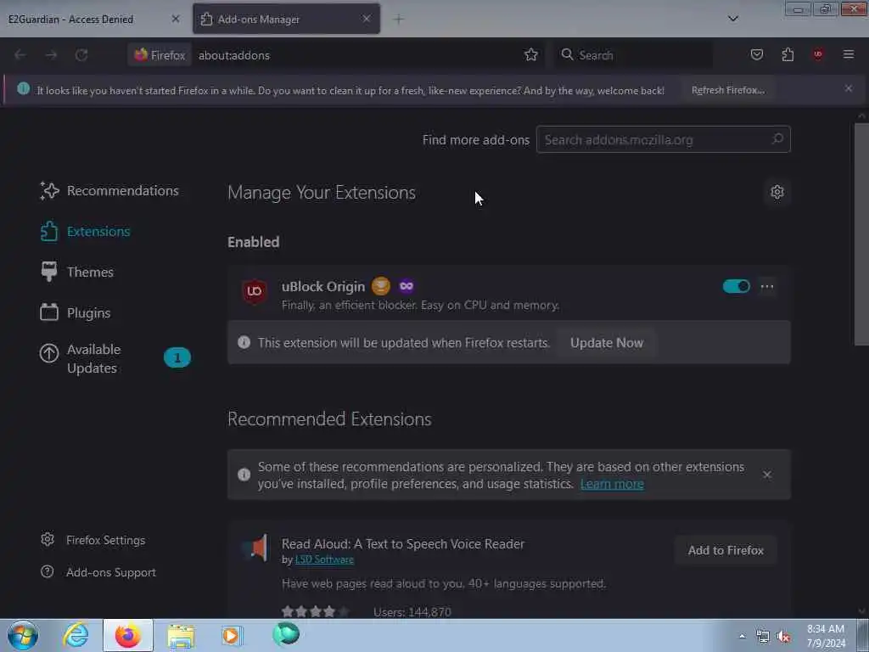This screenshot has height=652, width=869.
Task: Select Extensions in the sidebar
Action: (x=86, y=231)
